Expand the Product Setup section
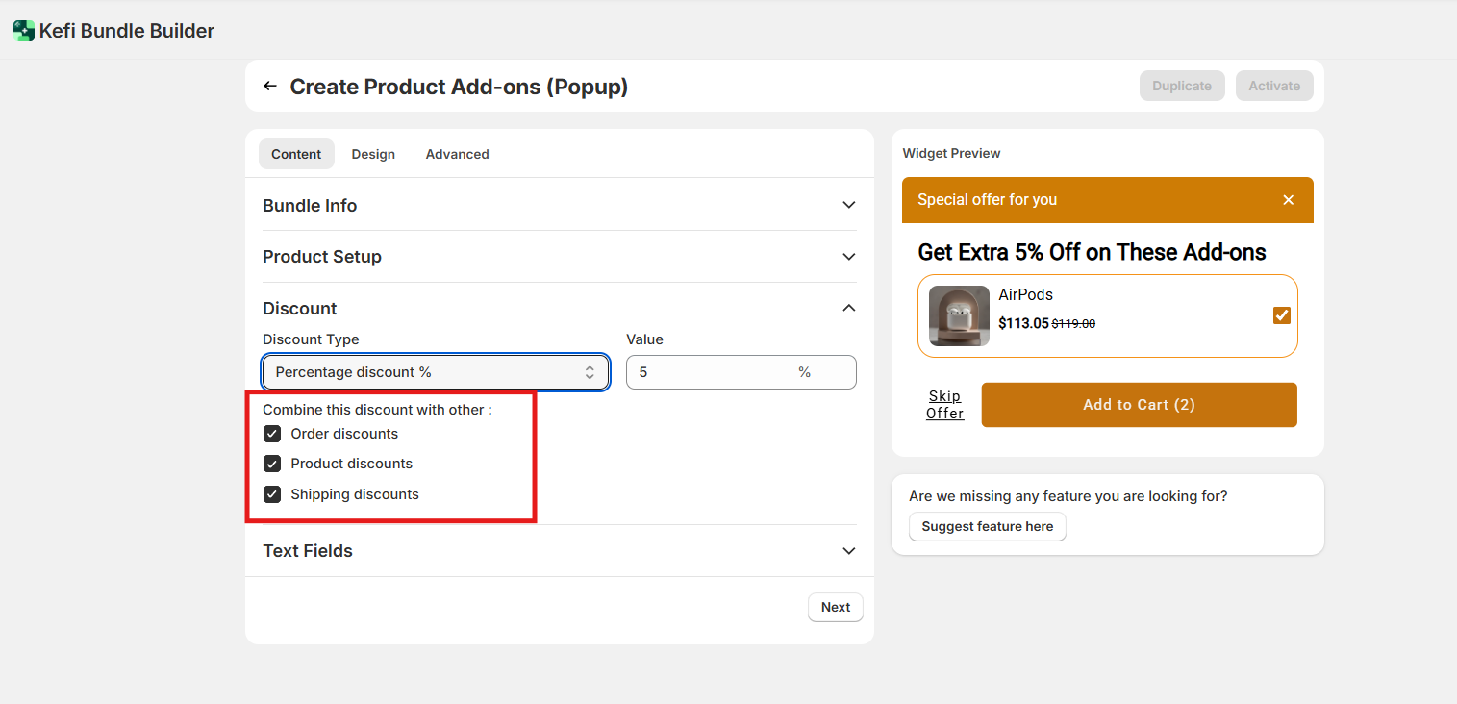Viewport: 1457px width, 704px height. [848, 257]
